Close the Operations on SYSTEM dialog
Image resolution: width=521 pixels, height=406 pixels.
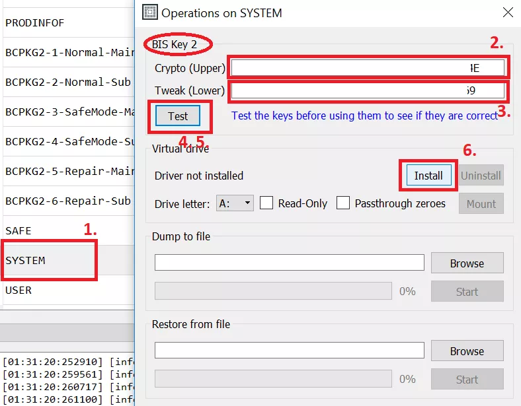click(507, 13)
